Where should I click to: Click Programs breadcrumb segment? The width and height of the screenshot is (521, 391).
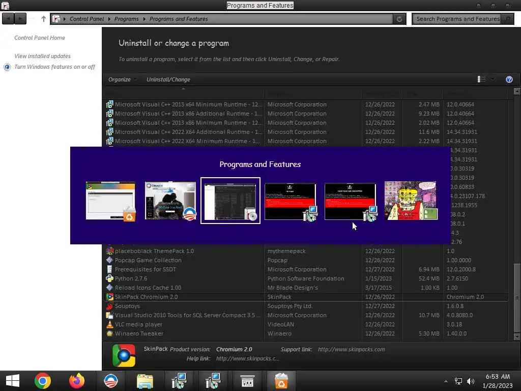[x=127, y=19]
